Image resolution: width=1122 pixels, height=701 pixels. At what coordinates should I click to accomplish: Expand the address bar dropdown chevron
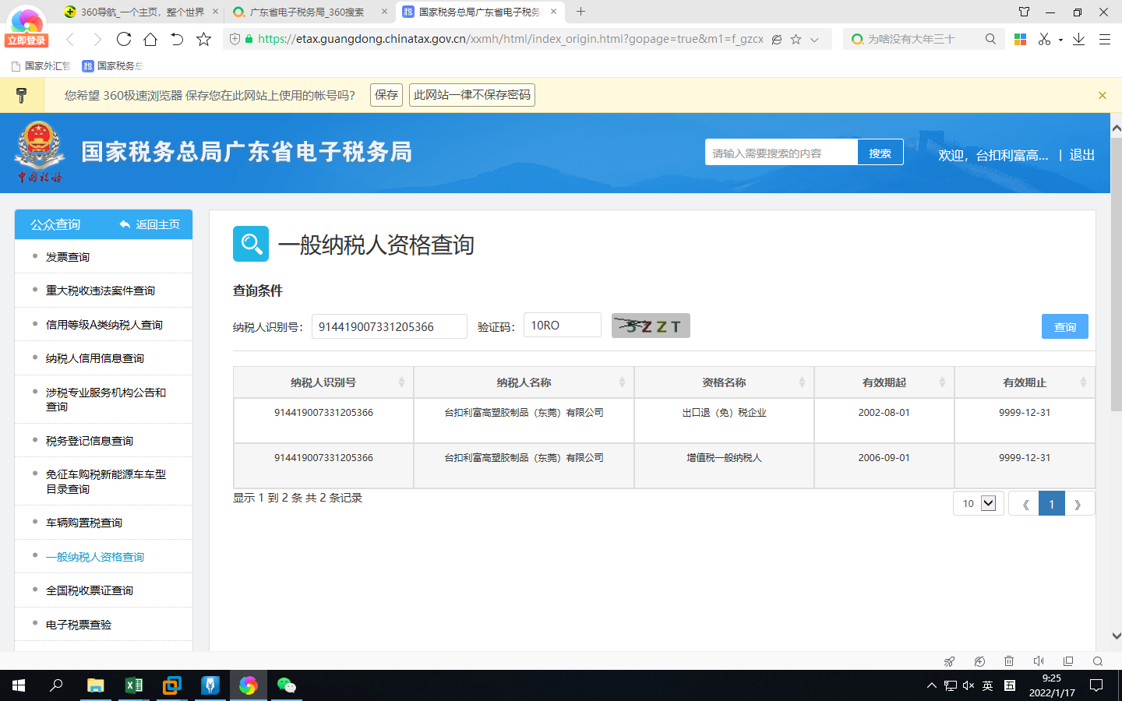814,40
